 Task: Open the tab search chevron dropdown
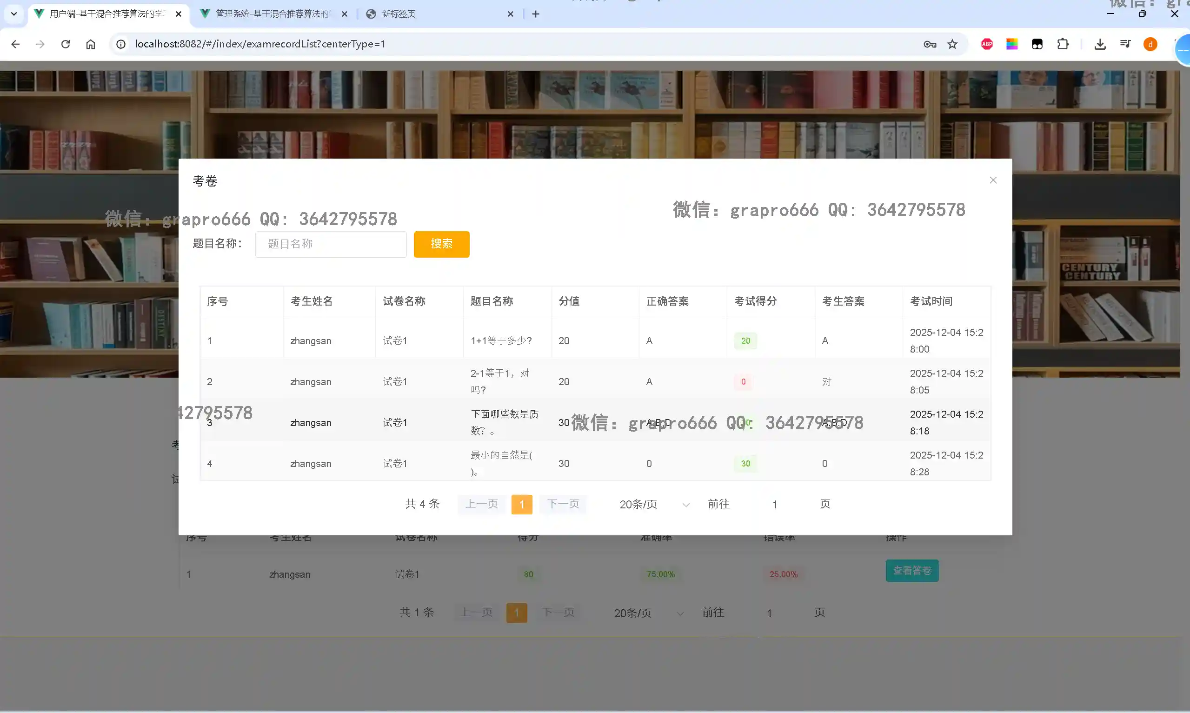click(13, 14)
